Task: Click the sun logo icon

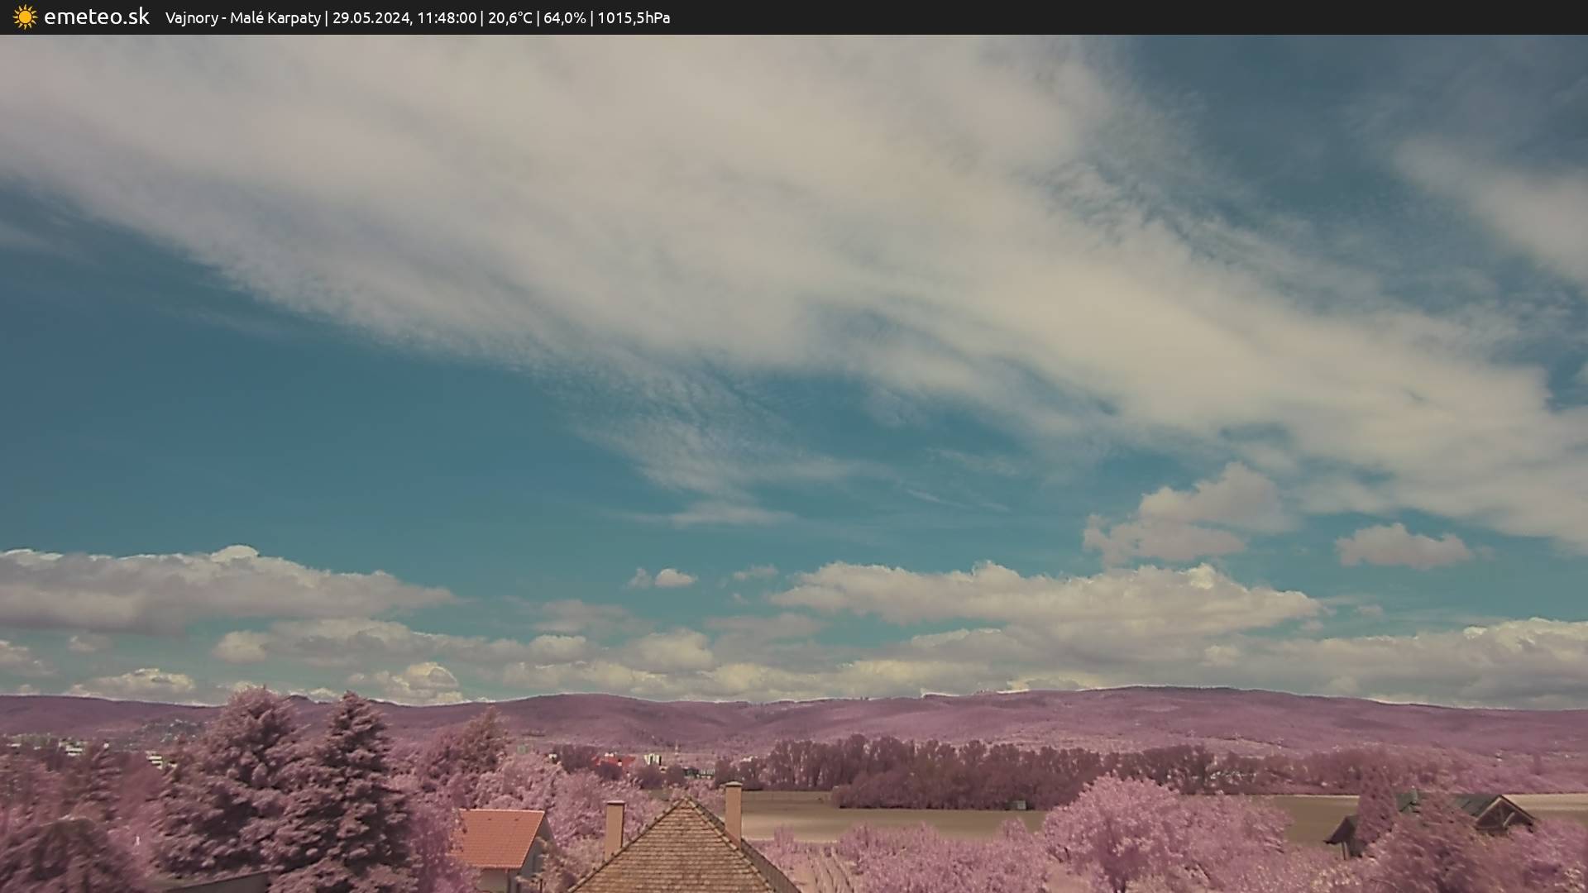Action: (25, 17)
